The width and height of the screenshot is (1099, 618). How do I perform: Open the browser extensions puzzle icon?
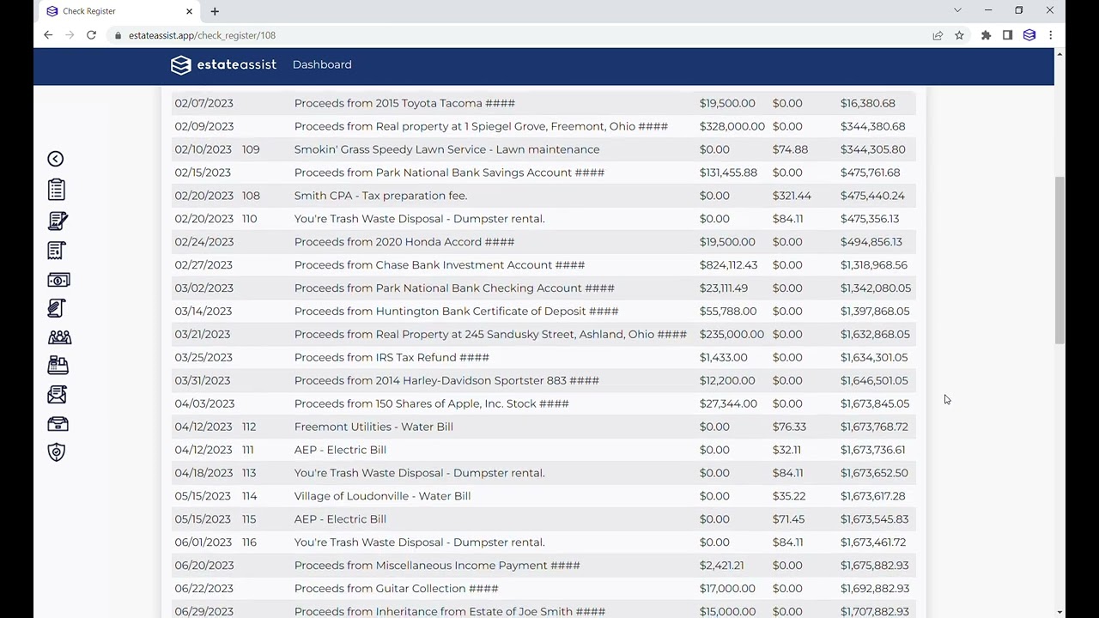[986, 35]
